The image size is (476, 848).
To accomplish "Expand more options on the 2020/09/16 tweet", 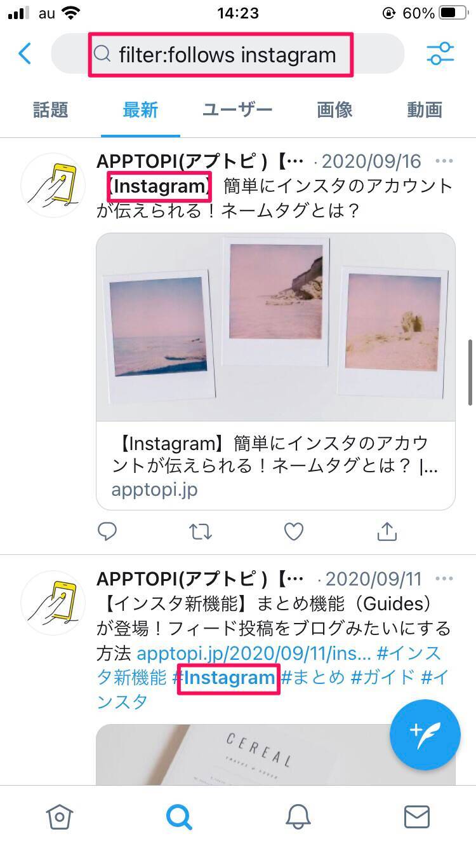I will pos(444,160).
